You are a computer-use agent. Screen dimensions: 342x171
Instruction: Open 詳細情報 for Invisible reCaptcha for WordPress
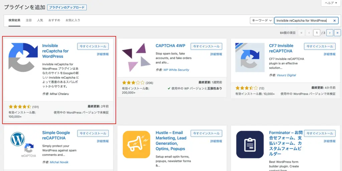coord(103,54)
